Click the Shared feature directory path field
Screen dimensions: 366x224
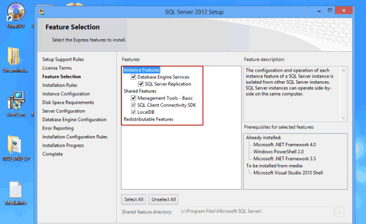257,211
